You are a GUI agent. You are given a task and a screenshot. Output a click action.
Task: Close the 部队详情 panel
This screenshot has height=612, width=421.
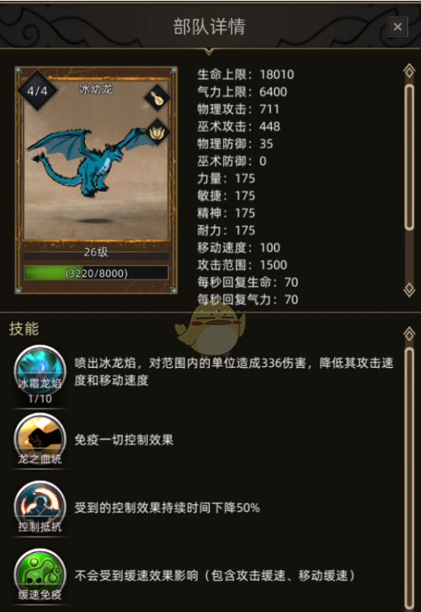(x=397, y=27)
